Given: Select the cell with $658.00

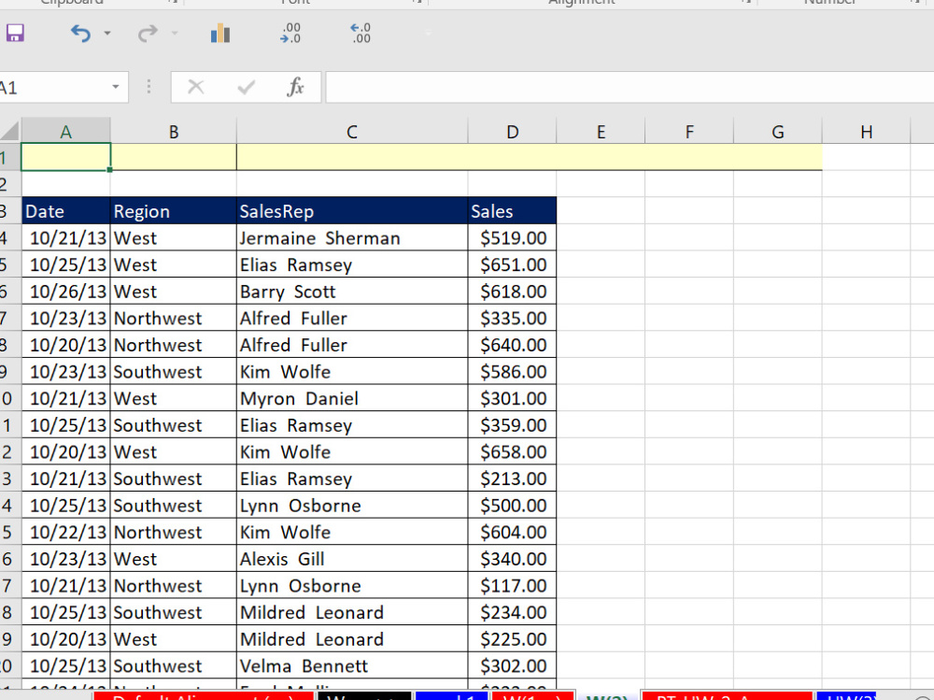Looking at the screenshot, I should pyautogui.click(x=512, y=451).
